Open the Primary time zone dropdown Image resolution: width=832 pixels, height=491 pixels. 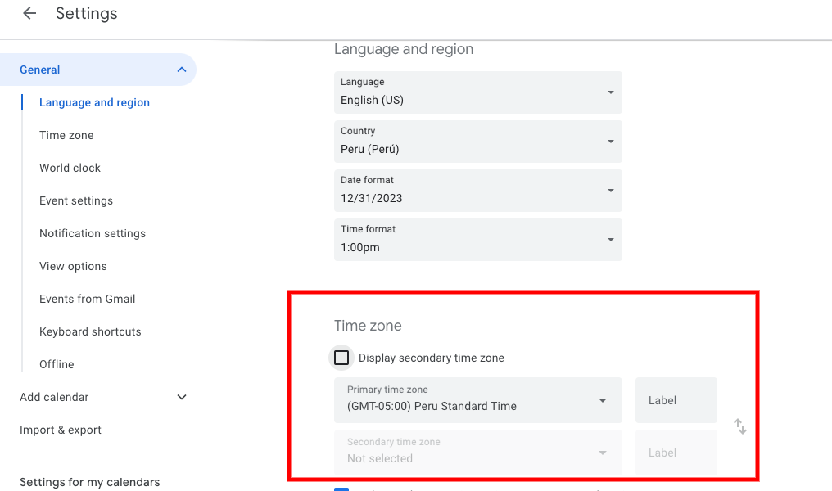pyautogui.click(x=477, y=400)
